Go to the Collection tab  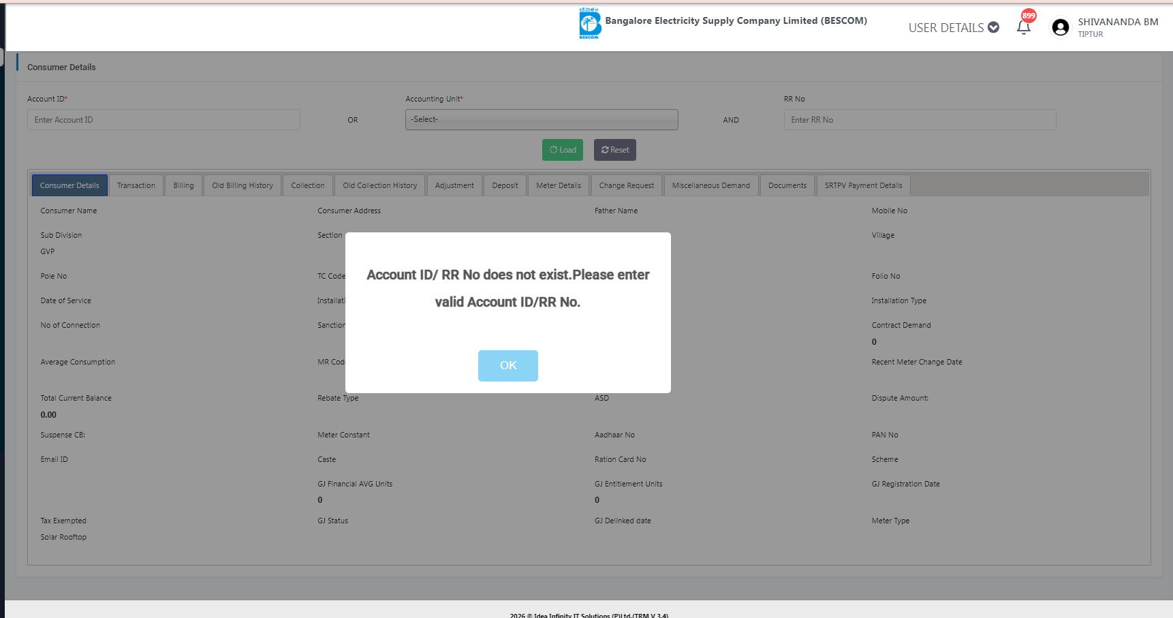308,185
